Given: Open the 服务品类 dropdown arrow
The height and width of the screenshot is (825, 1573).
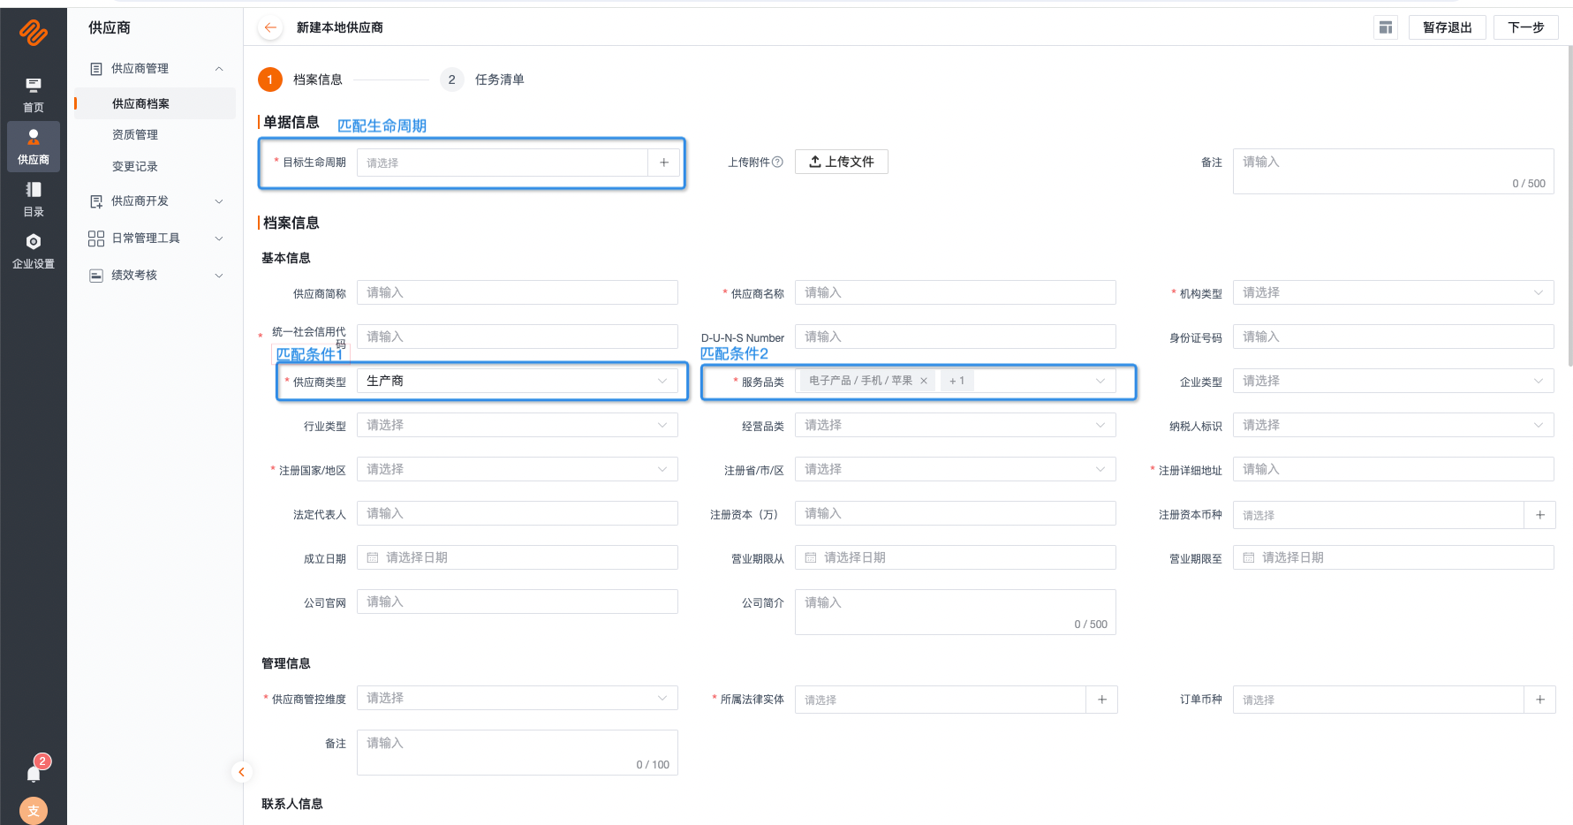Looking at the screenshot, I should click(1100, 381).
